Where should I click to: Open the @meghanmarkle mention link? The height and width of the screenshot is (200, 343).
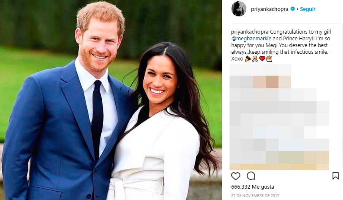[x=251, y=39]
